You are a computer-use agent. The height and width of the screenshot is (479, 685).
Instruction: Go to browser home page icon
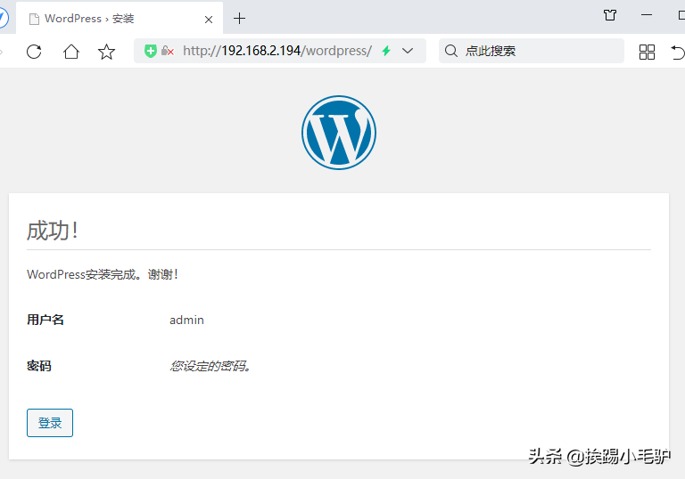(71, 52)
